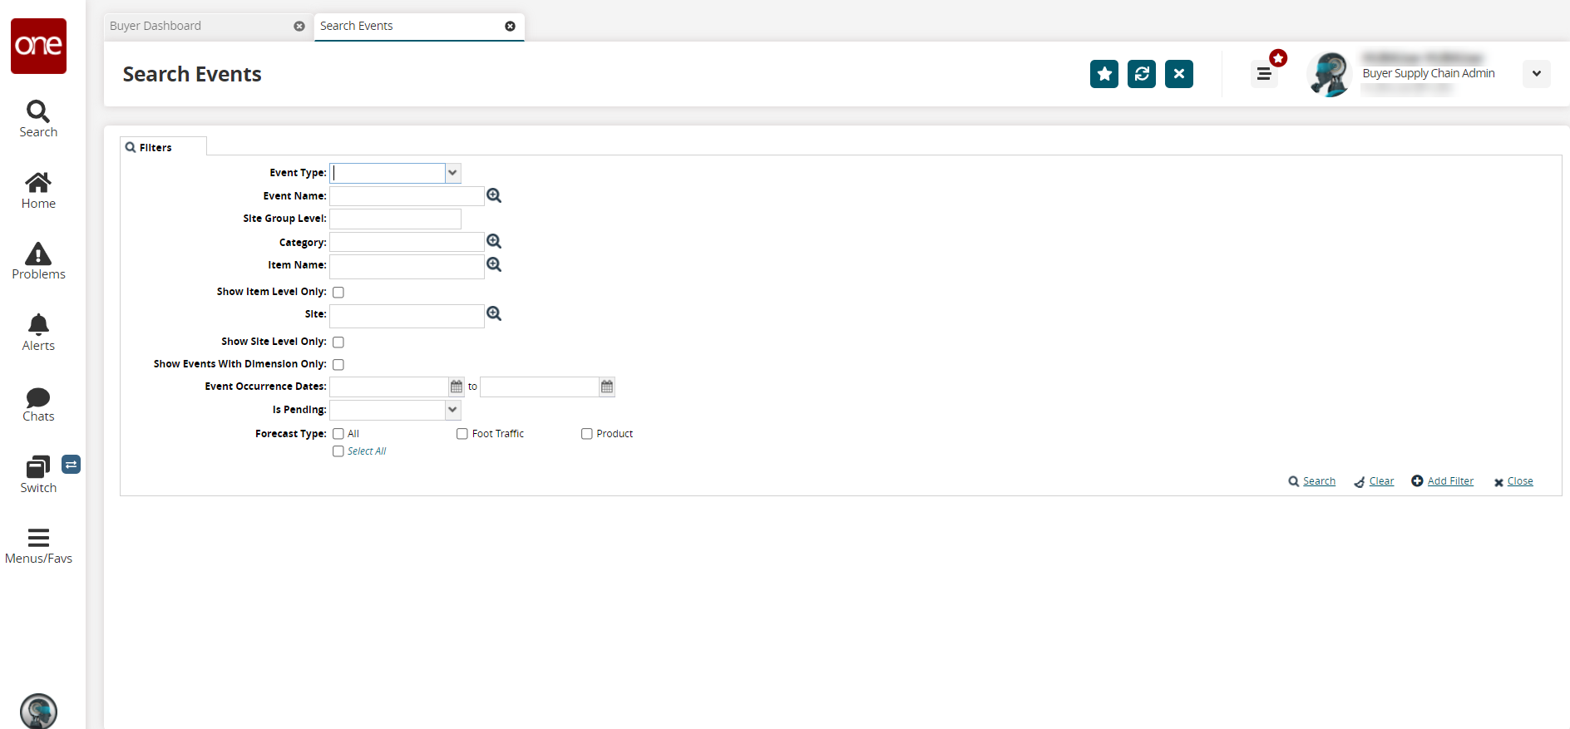The width and height of the screenshot is (1570, 729).
Task: Go to Home in the sidebar
Action: (38, 190)
